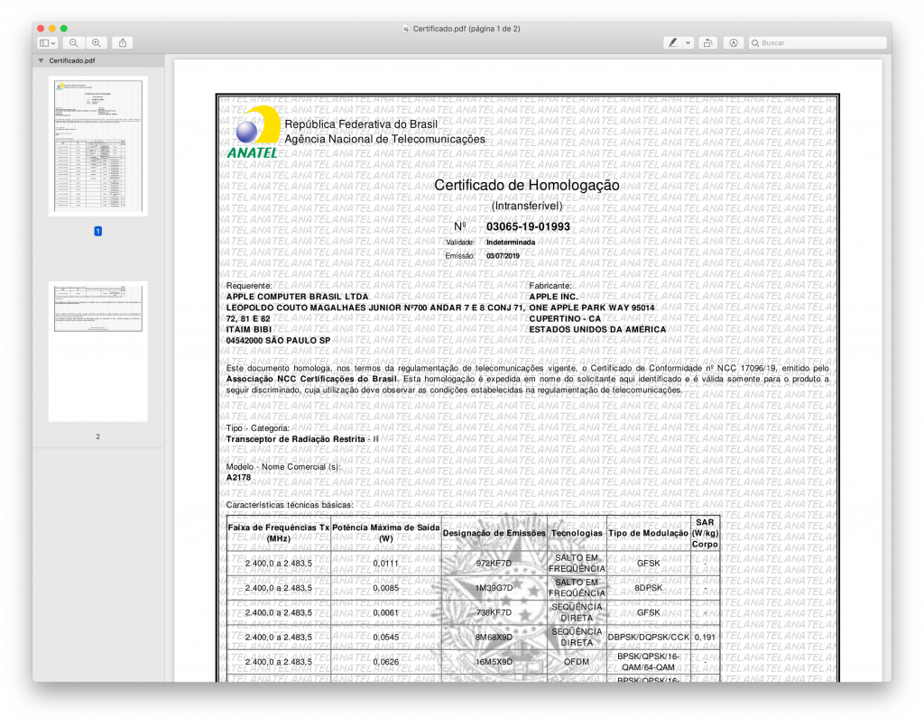Click the power value 0,0061
This screenshot has height=725, width=924.
coord(386,613)
